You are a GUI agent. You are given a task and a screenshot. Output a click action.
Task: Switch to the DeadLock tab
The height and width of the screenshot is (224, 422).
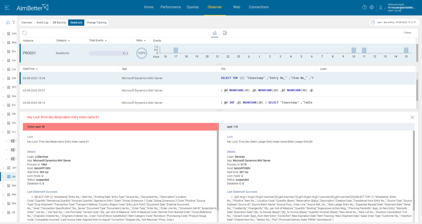[x=76, y=23]
